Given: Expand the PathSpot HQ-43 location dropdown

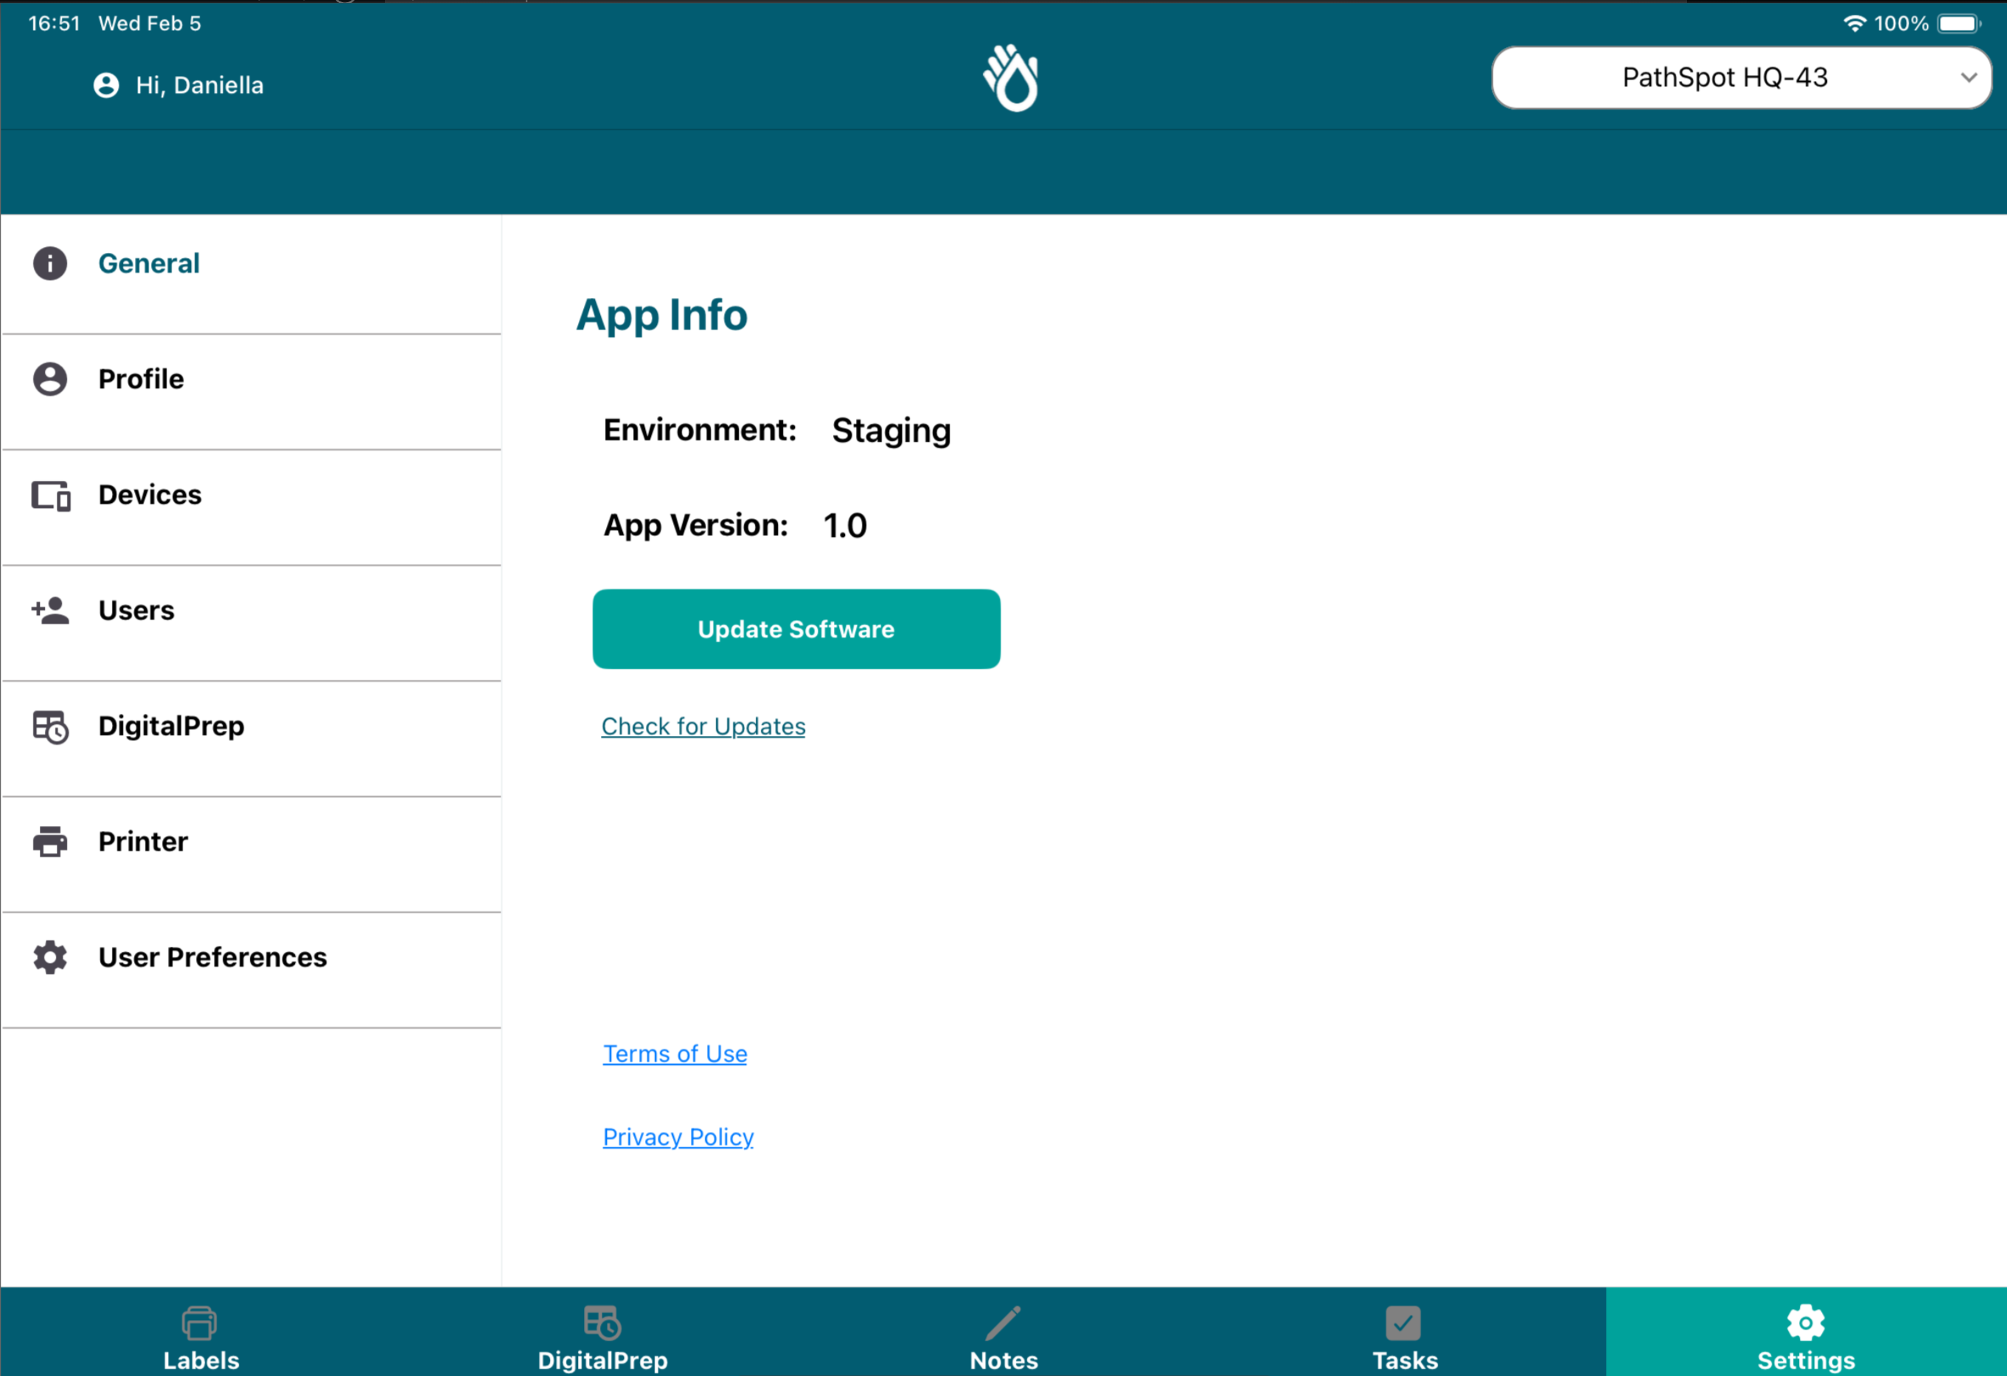Looking at the screenshot, I should point(1741,77).
